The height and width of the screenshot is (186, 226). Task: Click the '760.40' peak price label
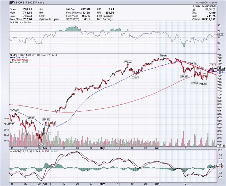(163, 55)
